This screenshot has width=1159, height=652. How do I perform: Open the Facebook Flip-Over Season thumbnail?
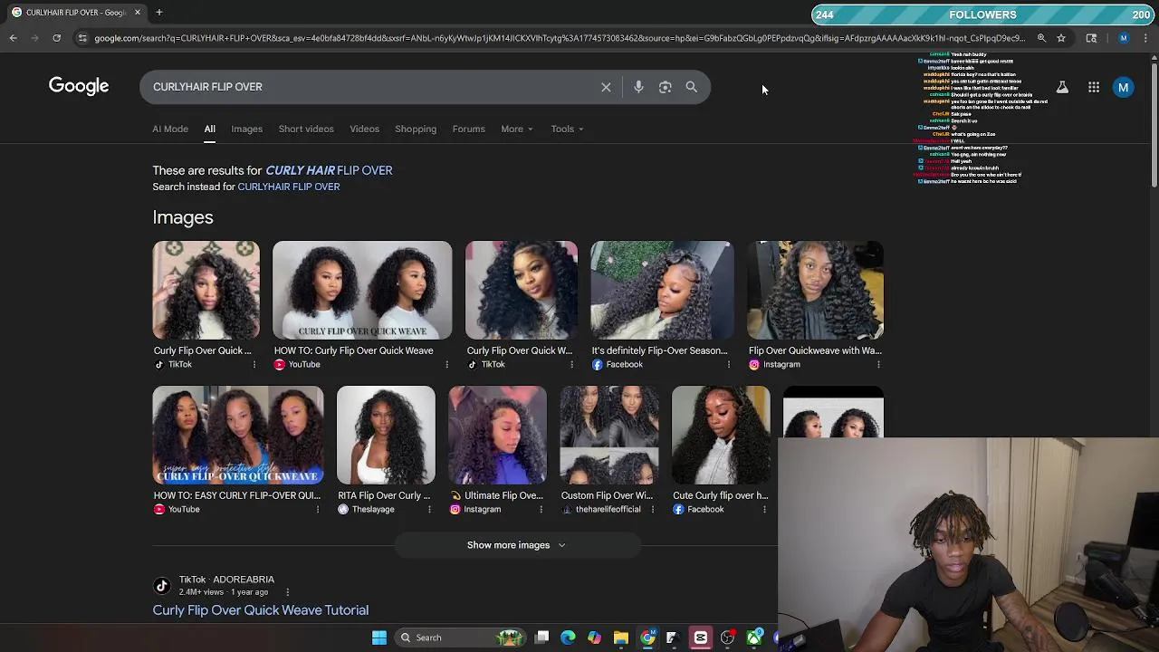662,290
